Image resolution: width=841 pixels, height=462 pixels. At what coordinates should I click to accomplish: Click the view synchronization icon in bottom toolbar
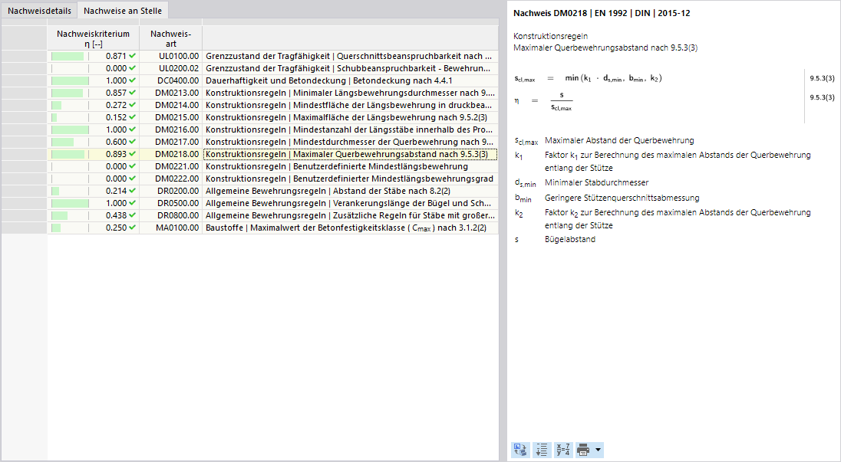(520, 450)
